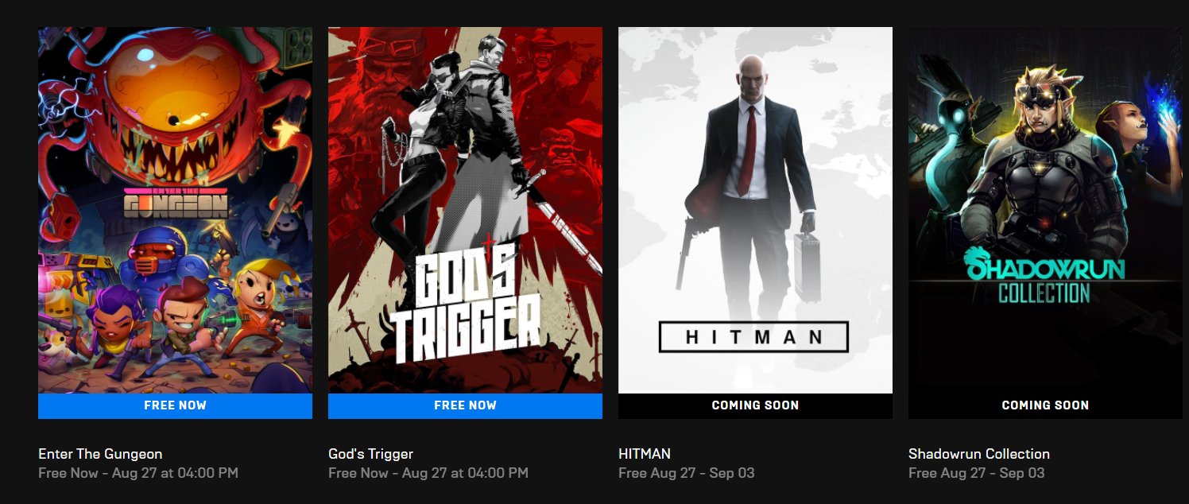Select the COMING SOON banner under HITMAN

755,405
